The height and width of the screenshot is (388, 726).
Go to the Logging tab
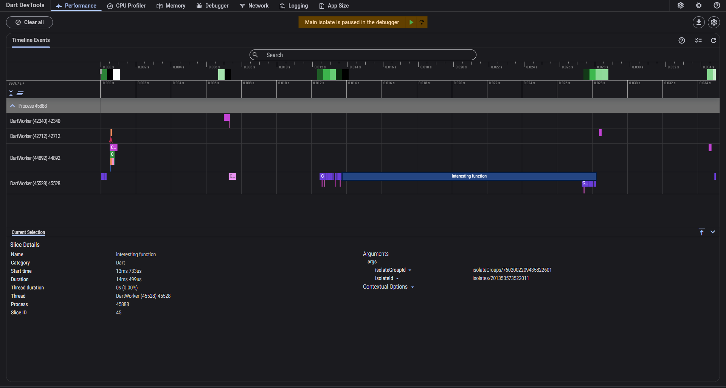294,6
